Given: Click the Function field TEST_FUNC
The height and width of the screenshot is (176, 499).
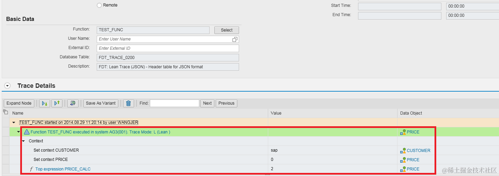Looking at the screenshot, I should click(153, 30).
